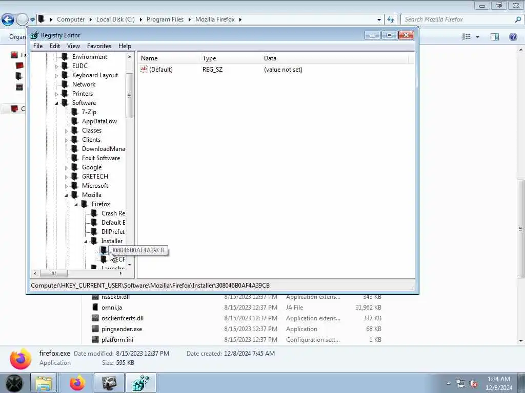Select the Default Browser Agent key
The width and height of the screenshot is (525, 393).
coord(113,222)
